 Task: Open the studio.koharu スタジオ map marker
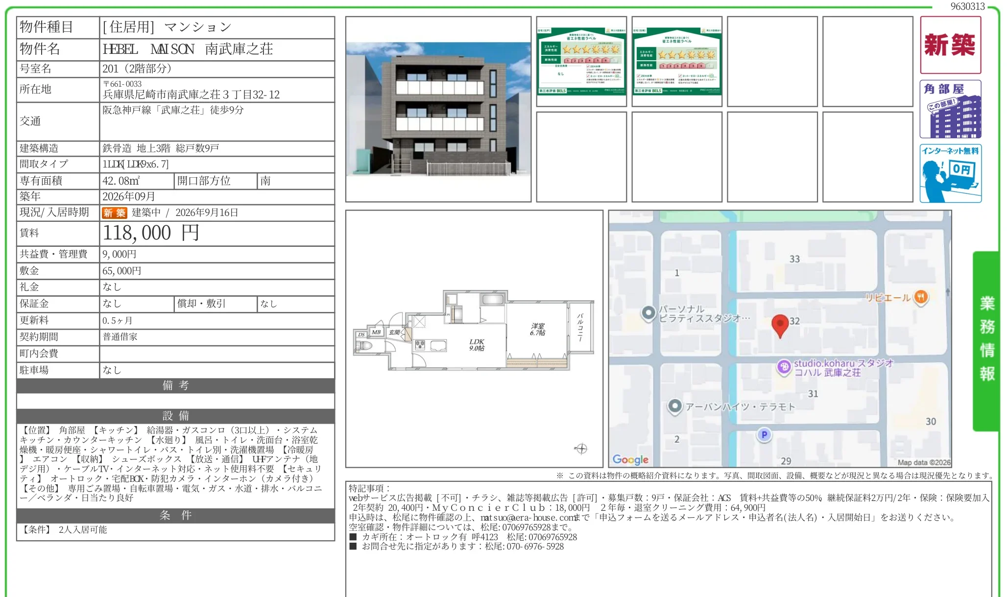coord(784,367)
